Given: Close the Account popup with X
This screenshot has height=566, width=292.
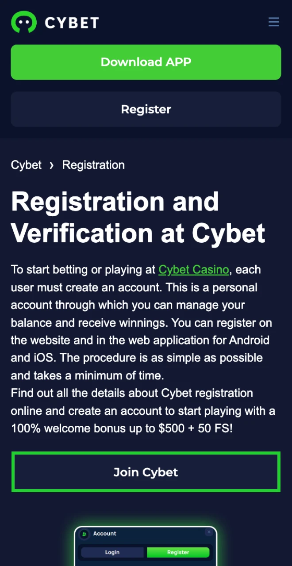Looking at the screenshot, I should click(x=209, y=532).
